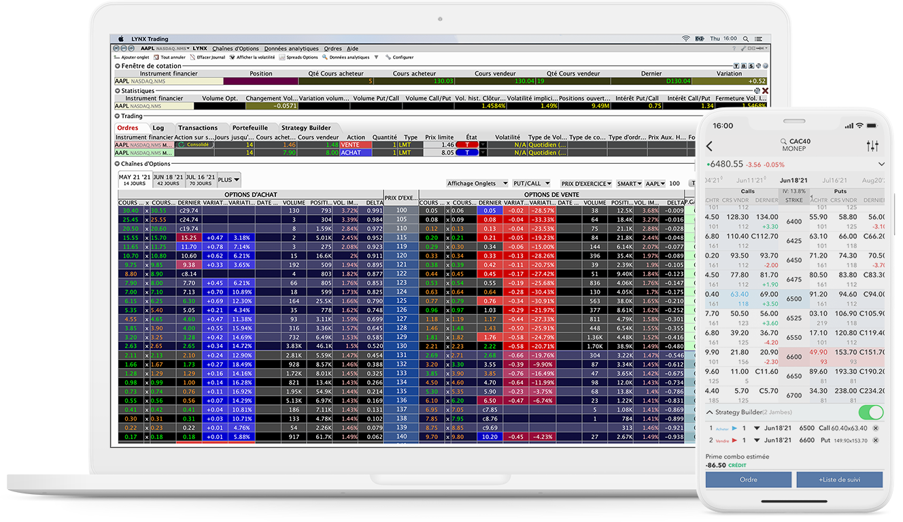Select the JUN 18 '21 expiration tab

(167, 180)
